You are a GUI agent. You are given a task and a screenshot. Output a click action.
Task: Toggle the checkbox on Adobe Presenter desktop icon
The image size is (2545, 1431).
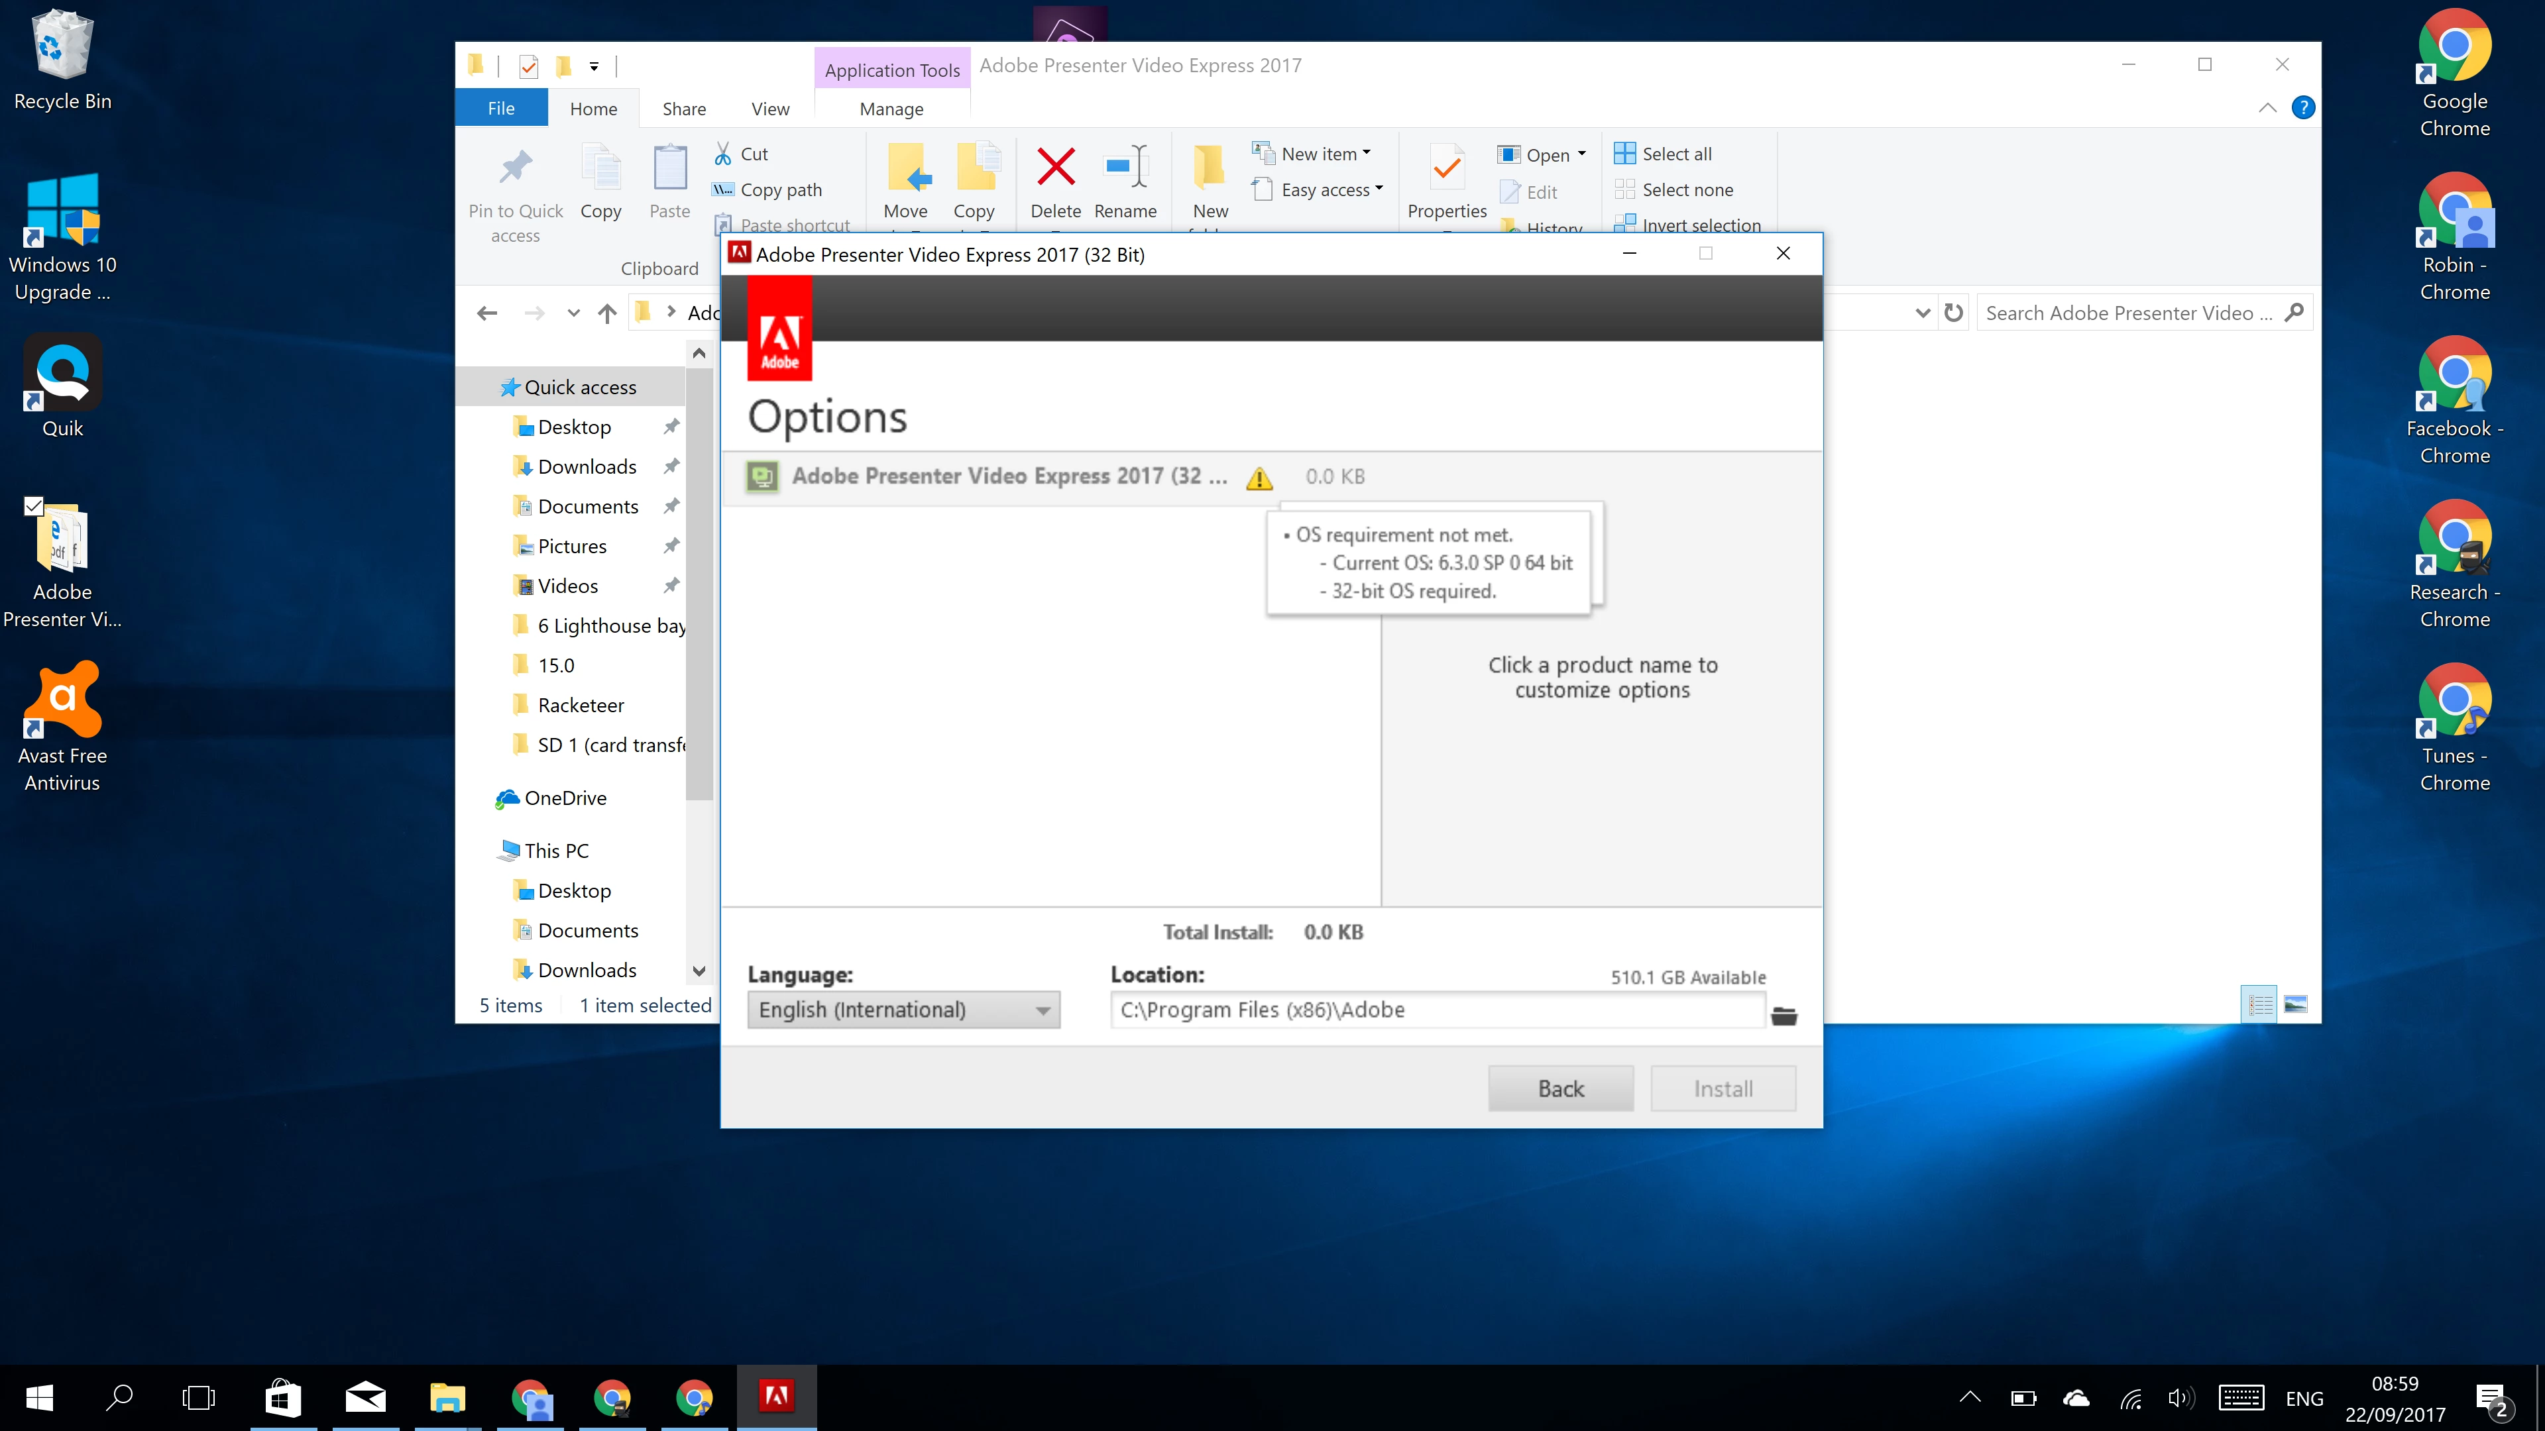[x=34, y=505]
